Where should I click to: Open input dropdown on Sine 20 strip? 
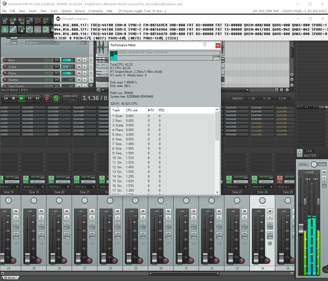[x=68, y=187]
